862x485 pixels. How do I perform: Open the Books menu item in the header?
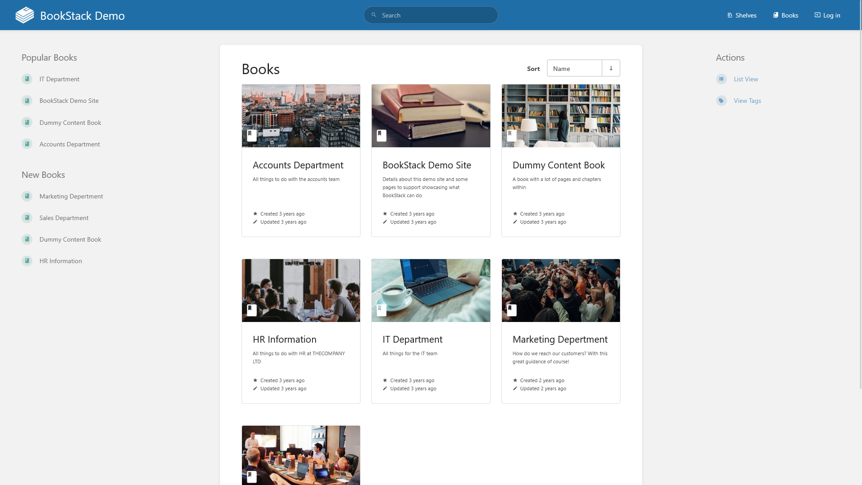coord(785,15)
